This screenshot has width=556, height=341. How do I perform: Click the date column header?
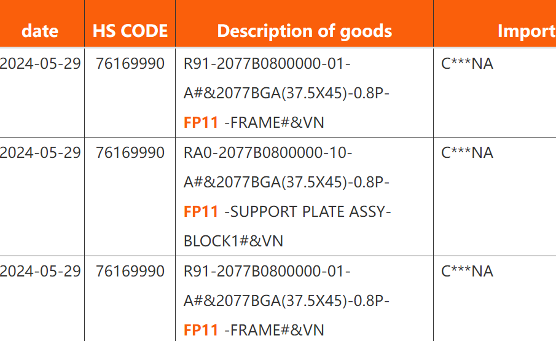point(40,31)
